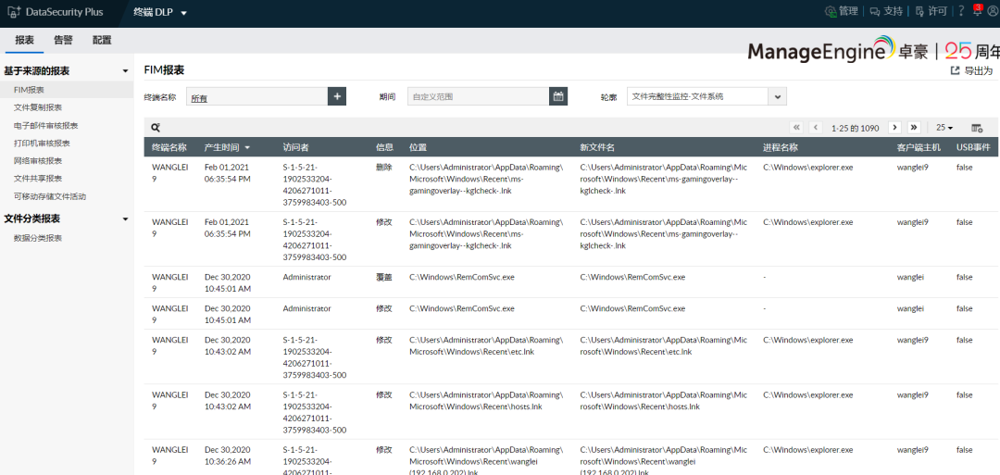1000x475 pixels.
Task: Click the 信息 column header
Action: click(x=384, y=146)
